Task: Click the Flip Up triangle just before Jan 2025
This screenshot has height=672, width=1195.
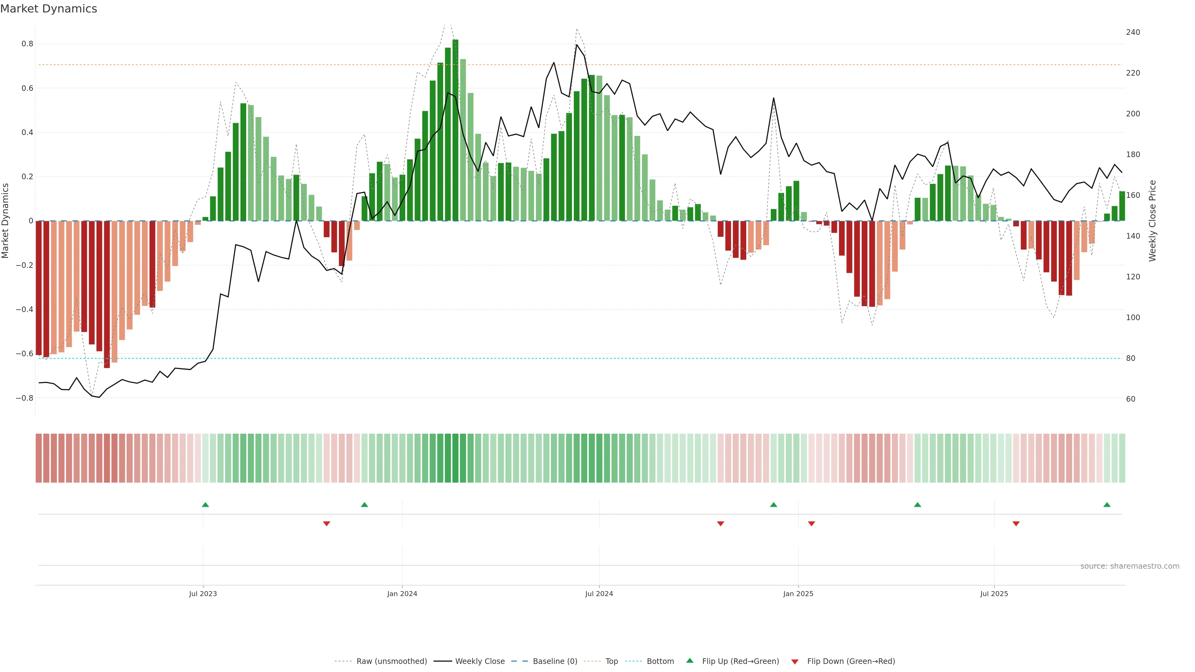Action: click(773, 505)
